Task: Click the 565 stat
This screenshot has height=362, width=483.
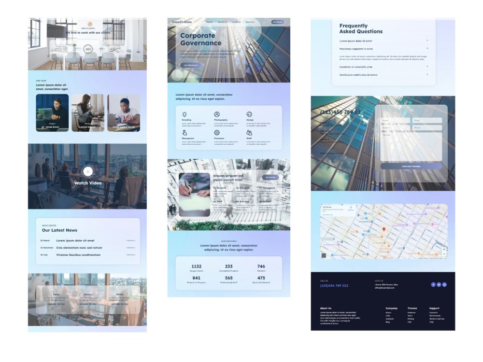Action: click(229, 279)
